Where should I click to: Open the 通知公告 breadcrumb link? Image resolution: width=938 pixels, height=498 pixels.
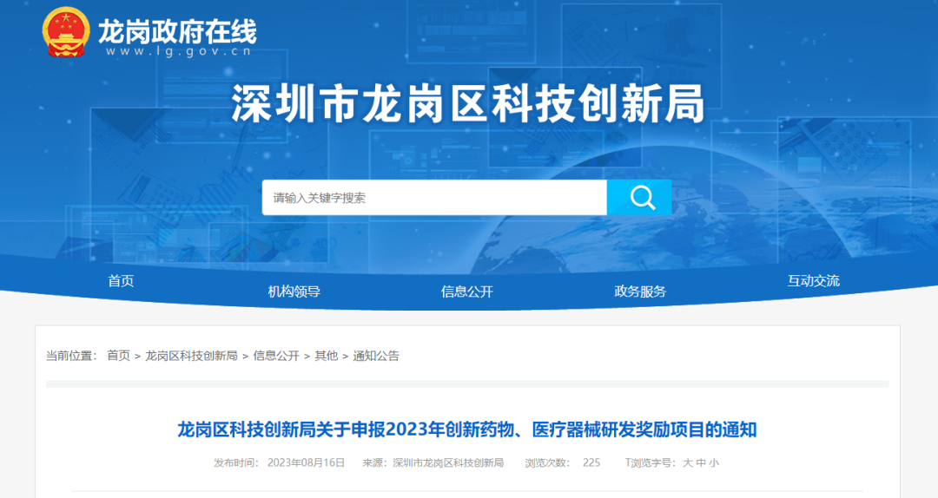376,356
